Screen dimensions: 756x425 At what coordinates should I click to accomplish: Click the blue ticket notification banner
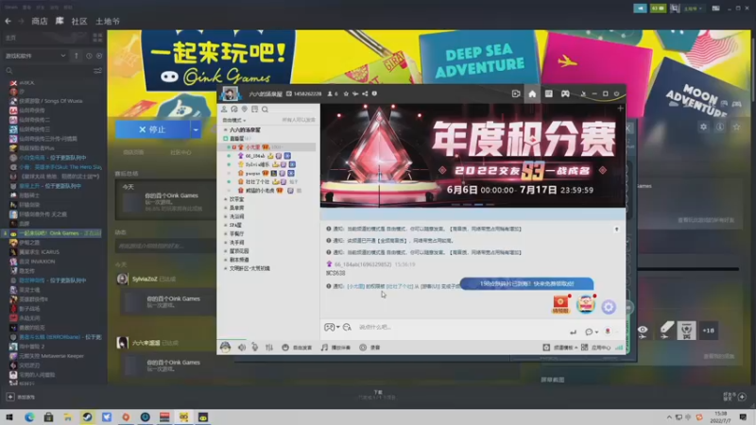coord(527,284)
